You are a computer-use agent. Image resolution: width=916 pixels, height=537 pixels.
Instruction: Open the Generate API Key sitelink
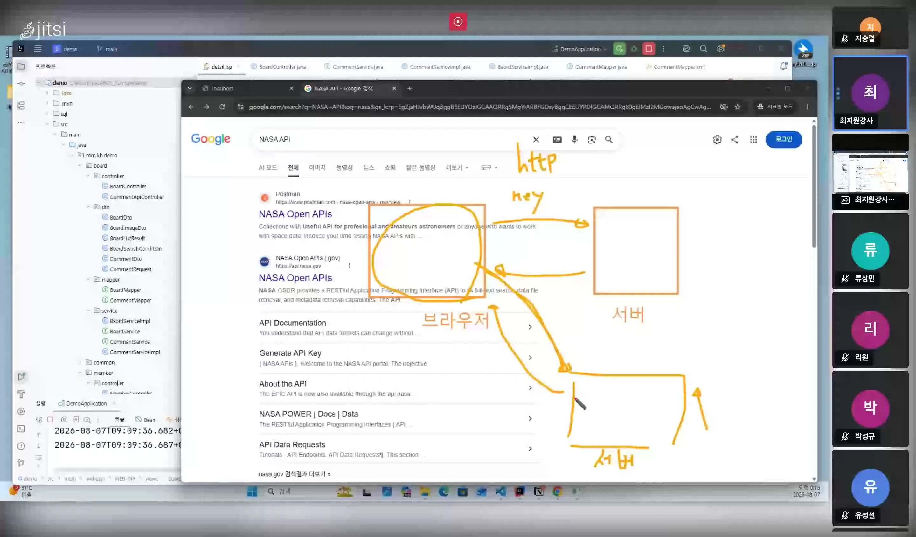click(x=290, y=353)
